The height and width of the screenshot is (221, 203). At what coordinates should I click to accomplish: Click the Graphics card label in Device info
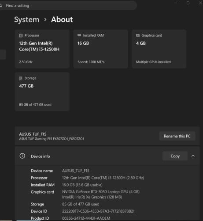point(42,192)
